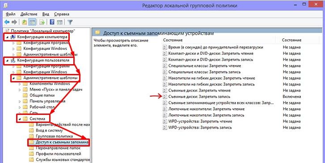Viewport: 325px width, 163px height.
Task: Expand Административные шаблоны under Конфигурация компьютера
Action: pyautogui.click(x=13, y=54)
